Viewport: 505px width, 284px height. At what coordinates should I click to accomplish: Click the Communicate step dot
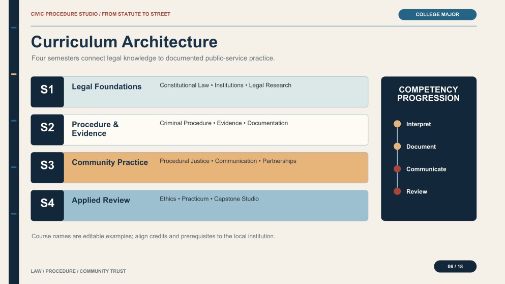pos(397,169)
